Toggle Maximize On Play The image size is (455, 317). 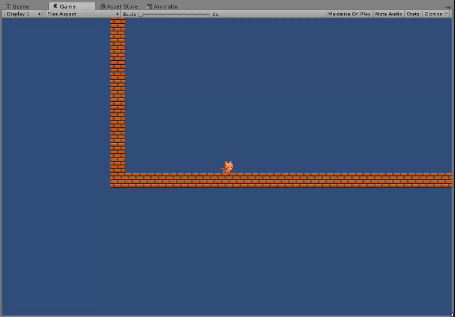pos(349,14)
